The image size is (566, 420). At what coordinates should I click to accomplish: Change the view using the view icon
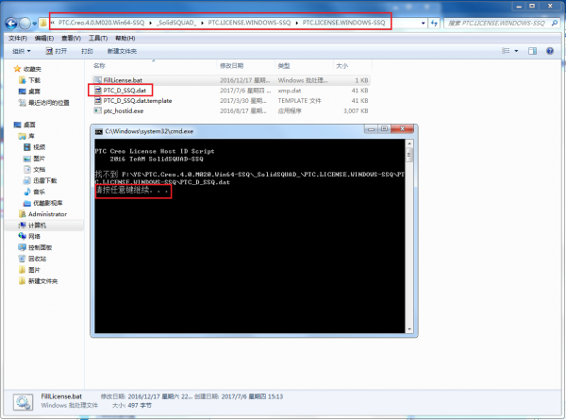(506, 51)
